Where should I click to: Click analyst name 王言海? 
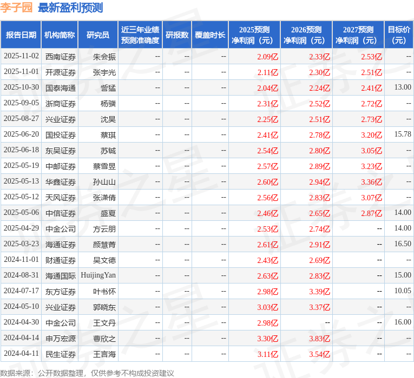tap(104, 354)
